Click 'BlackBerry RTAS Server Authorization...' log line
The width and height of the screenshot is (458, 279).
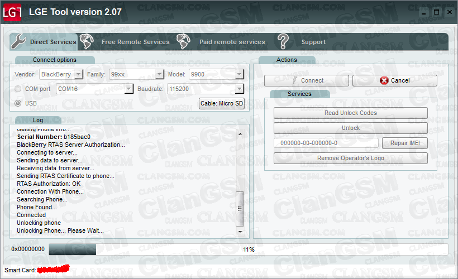pyautogui.click(x=71, y=145)
